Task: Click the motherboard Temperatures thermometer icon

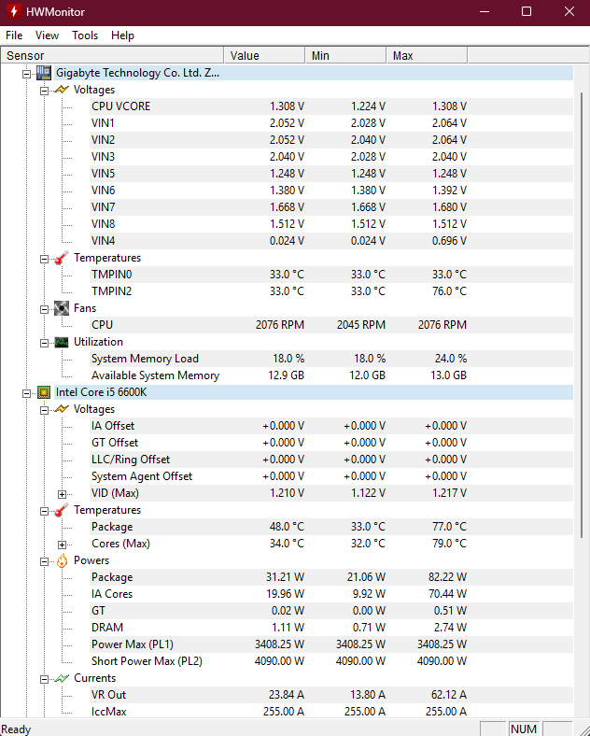Action: pyautogui.click(x=62, y=258)
